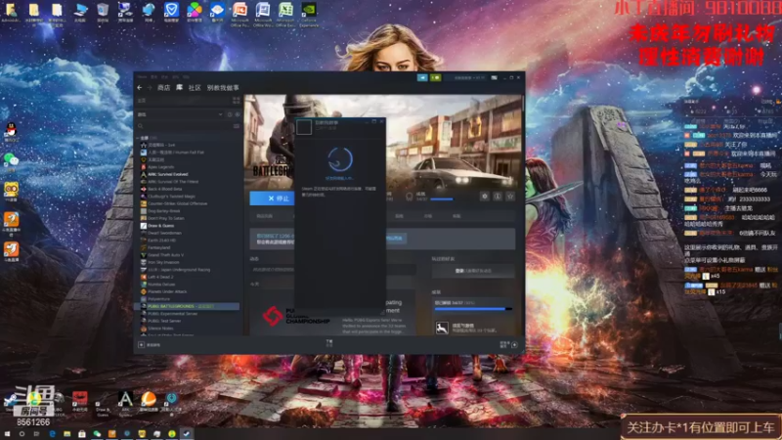
Task: Open the Recycle Bin desktop icon
Action: pos(103,13)
